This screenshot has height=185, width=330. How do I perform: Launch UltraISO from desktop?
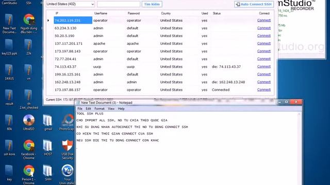(x=29, y=123)
